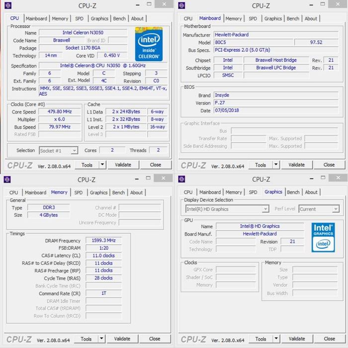The image size is (348, 348).
Task: Go to the About tab in the Memory window
Action: 136,193
